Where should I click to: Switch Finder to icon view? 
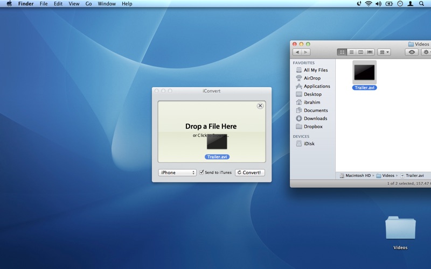coord(342,52)
